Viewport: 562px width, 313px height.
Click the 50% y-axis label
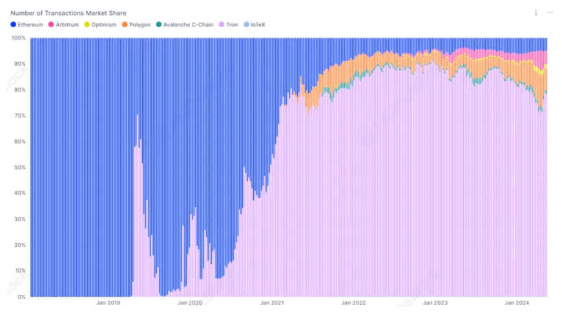pos(19,167)
